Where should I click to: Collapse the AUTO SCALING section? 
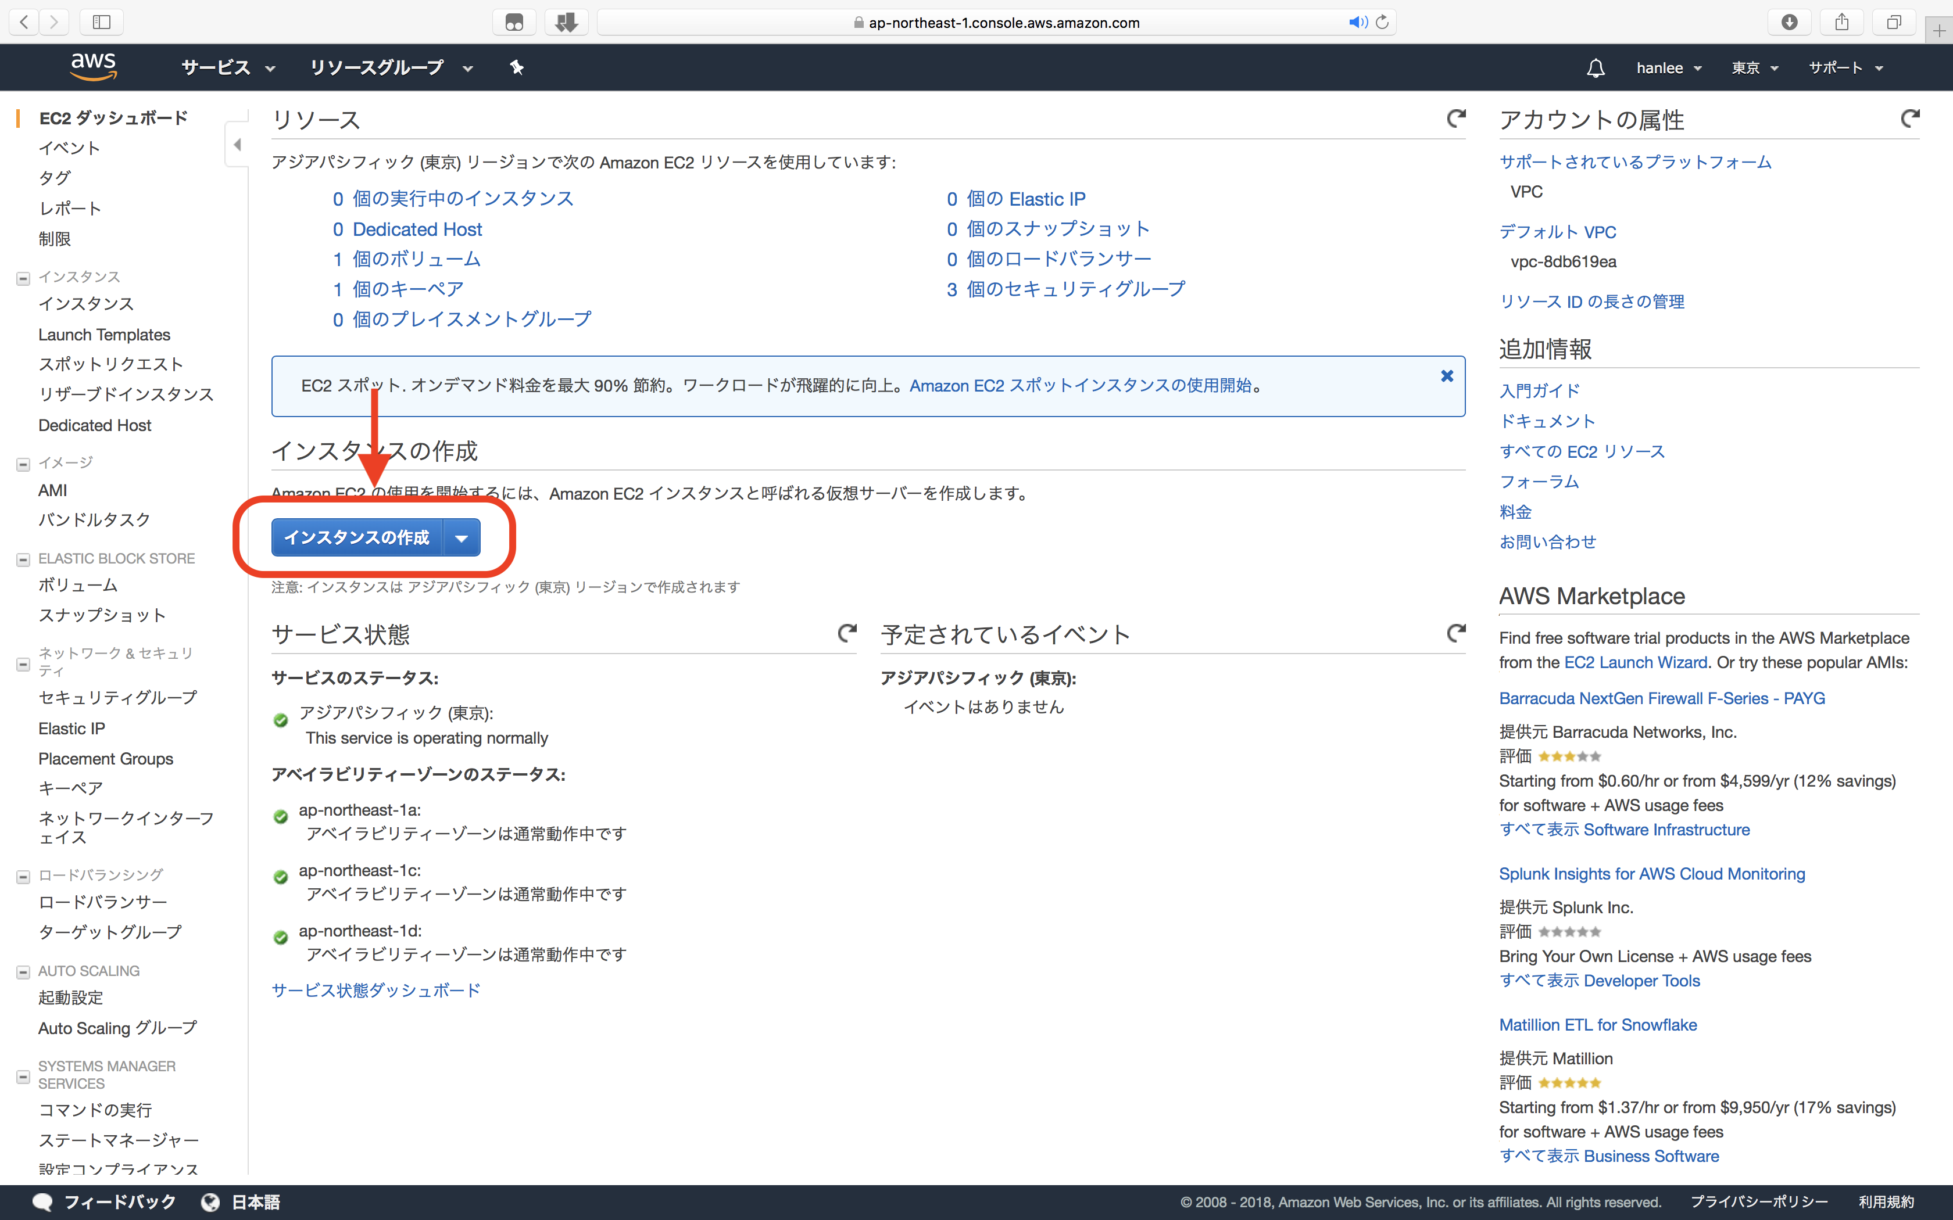click(x=23, y=973)
